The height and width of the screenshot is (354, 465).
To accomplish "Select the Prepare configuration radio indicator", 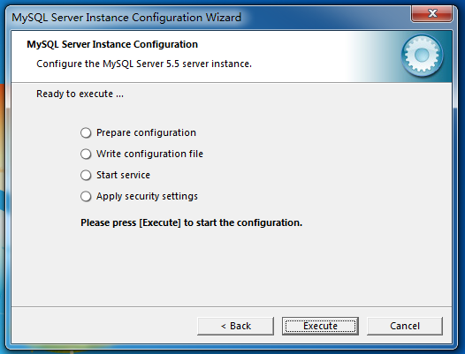I will click(86, 132).
